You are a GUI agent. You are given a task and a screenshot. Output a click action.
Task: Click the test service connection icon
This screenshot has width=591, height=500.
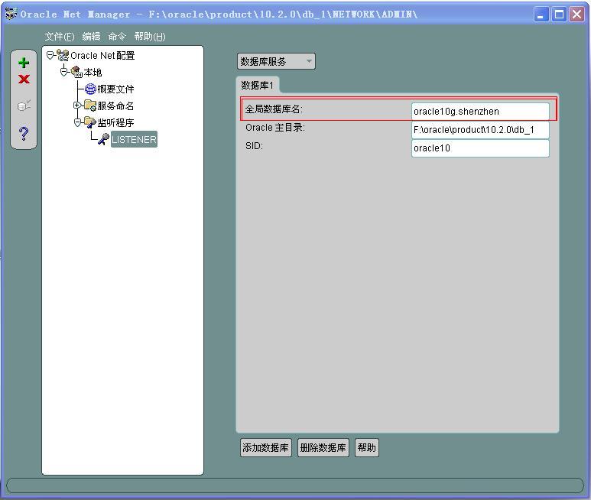[x=24, y=106]
